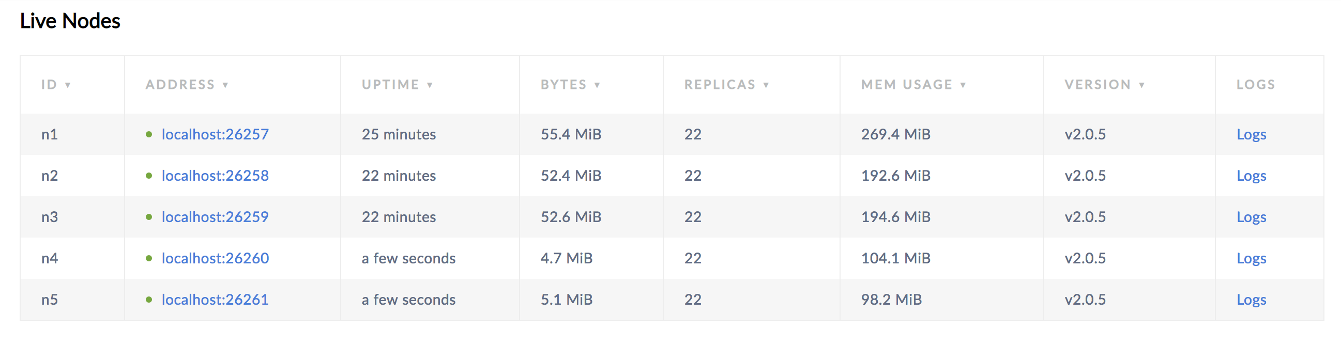Click green status dot for localhost:26257

click(x=149, y=134)
